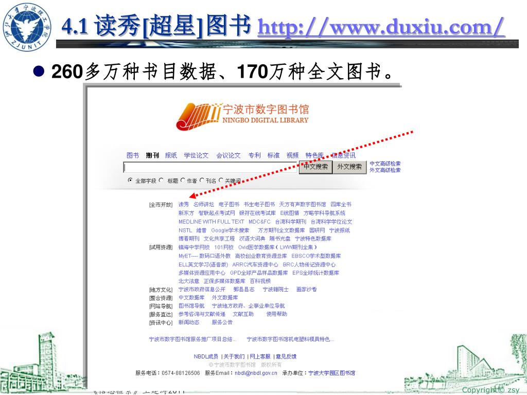The width and height of the screenshot is (527, 395).
Task: Open the EPS全球统计数据库 link
Action: [x=315, y=273]
